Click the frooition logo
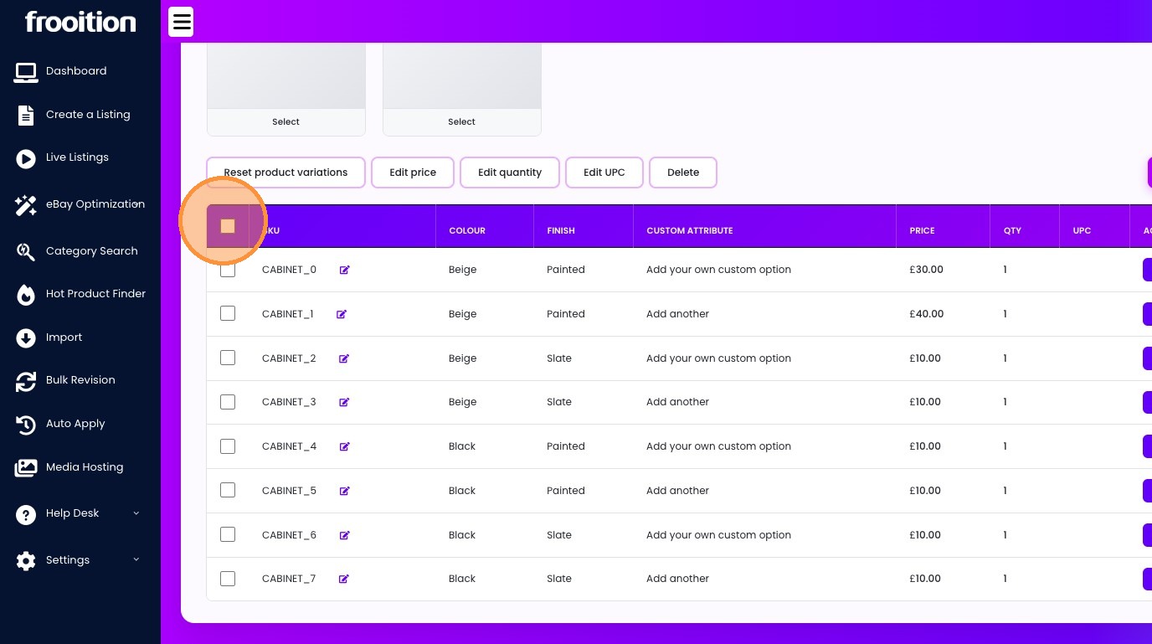The image size is (1152, 644). click(x=80, y=22)
